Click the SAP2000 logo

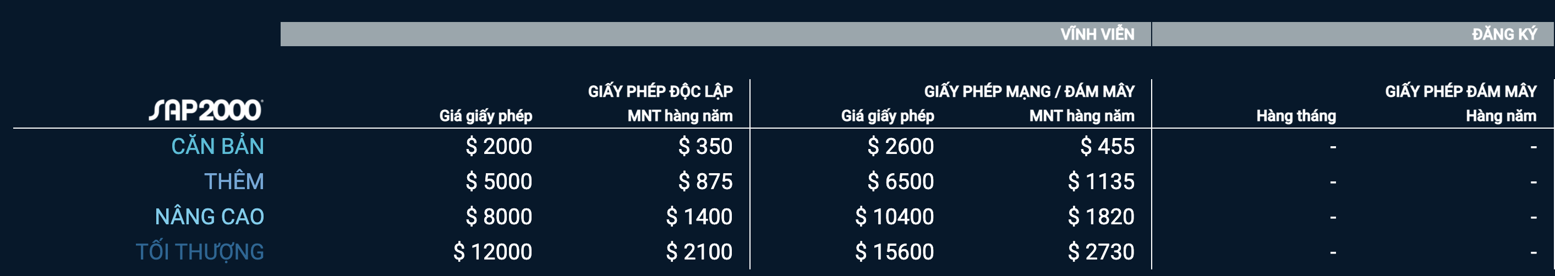205,111
